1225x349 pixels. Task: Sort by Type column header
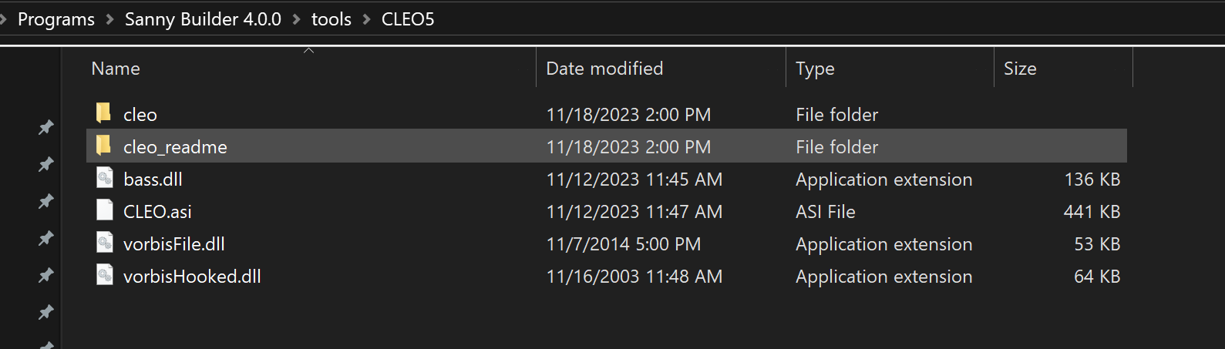pyautogui.click(x=815, y=69)
